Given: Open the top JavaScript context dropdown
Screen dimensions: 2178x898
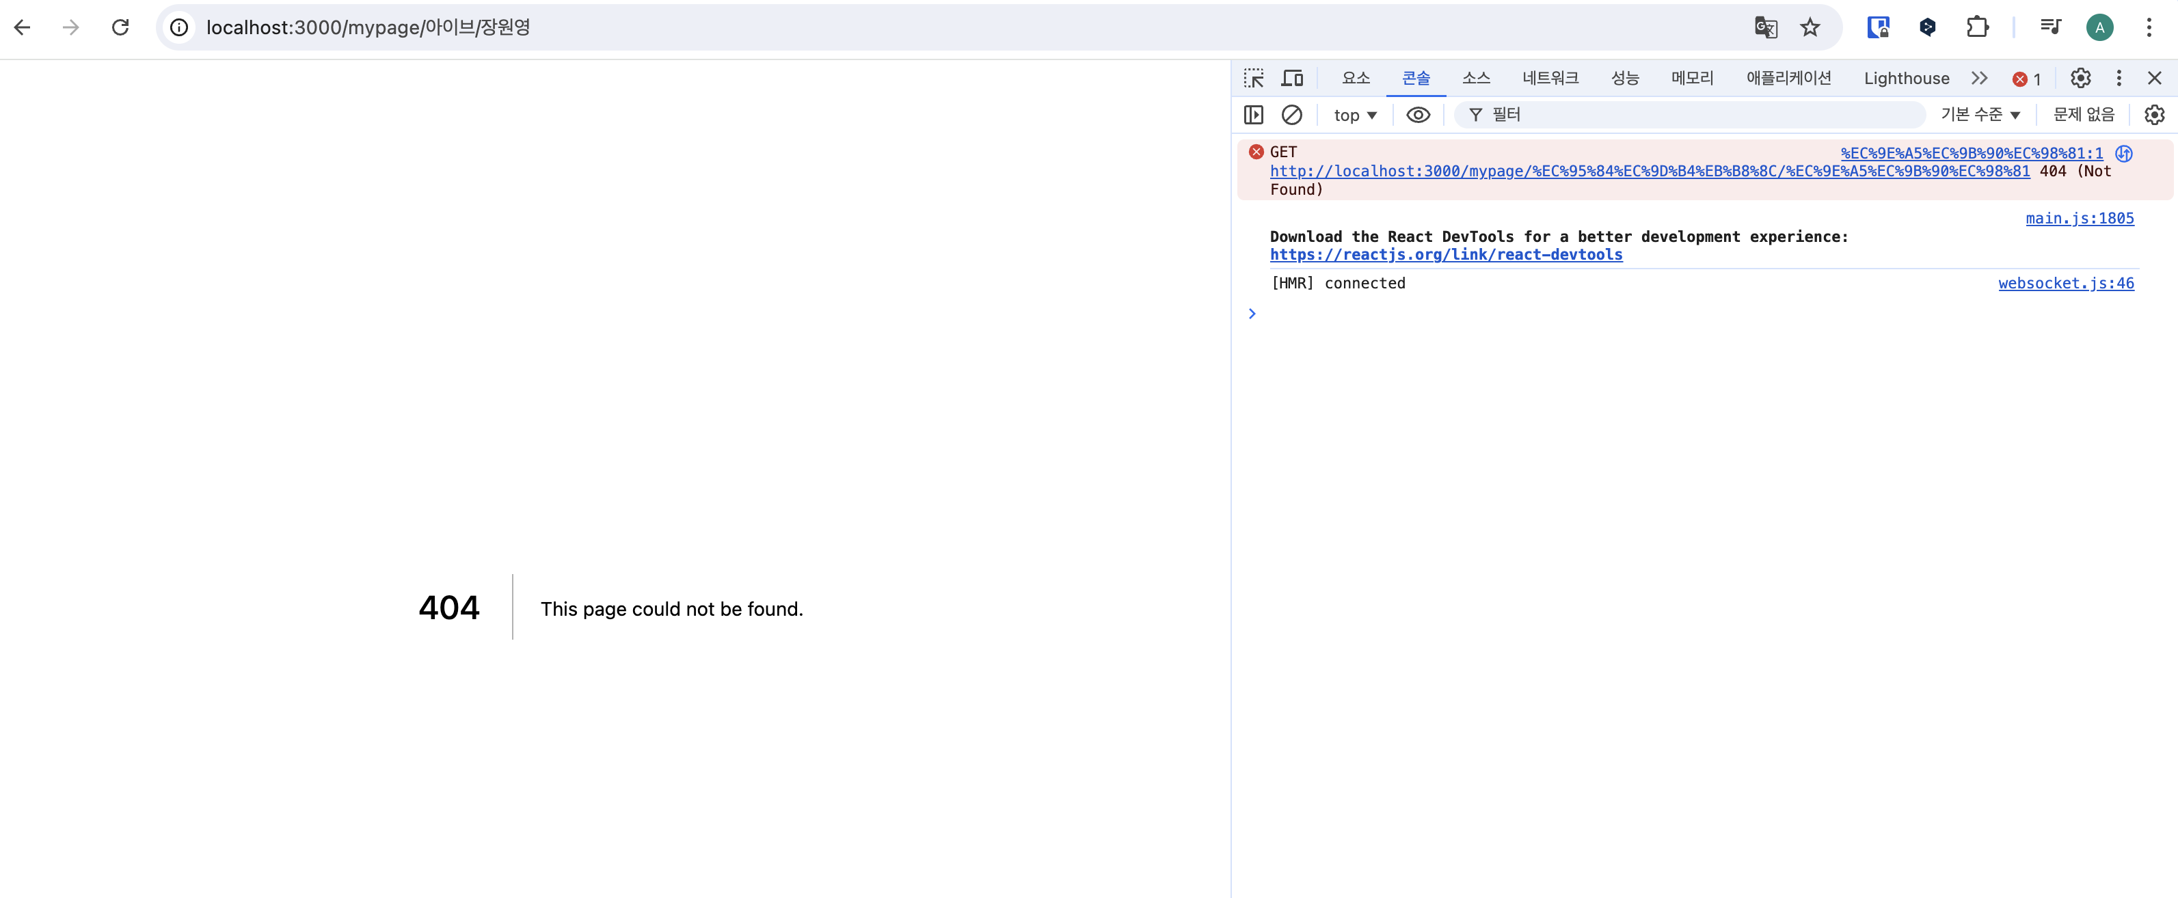Looking at the screenshot, I should [x=1354, y=115].
